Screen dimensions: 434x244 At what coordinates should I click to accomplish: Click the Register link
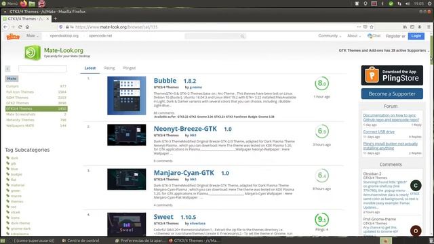click(x=393, y=36)
